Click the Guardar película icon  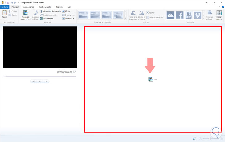pos(210,13)
